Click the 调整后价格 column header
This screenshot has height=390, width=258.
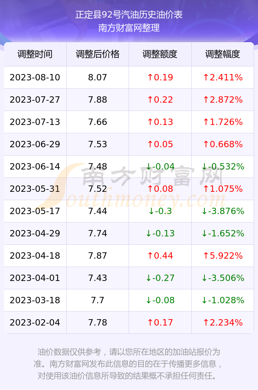pyautogui.click(x=98, y=54)
